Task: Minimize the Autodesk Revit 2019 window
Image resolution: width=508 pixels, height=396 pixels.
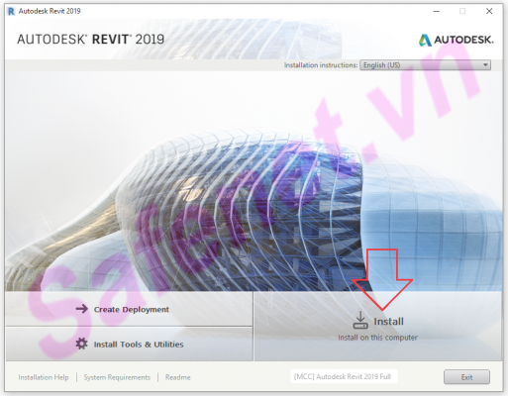Action: pyautogui.click(x=437, y=11)
